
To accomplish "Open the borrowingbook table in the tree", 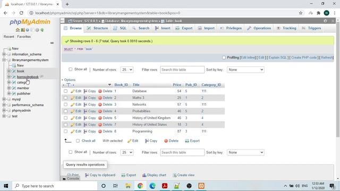I will [x=28, y=77].
